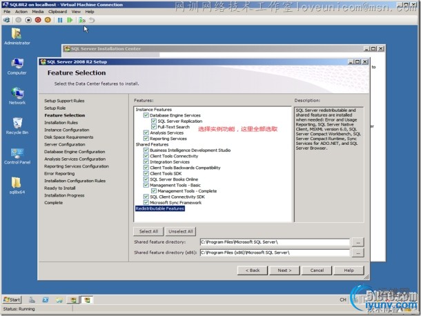421x316 pixels.
Task: Pause the virtual machine from toolbar
Action: (60, 20)
